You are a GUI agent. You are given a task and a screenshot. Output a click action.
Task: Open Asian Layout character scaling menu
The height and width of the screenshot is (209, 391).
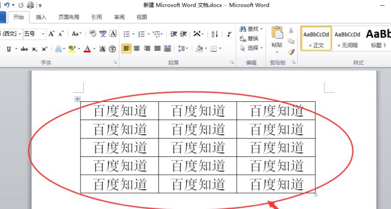tap(198, 34)
